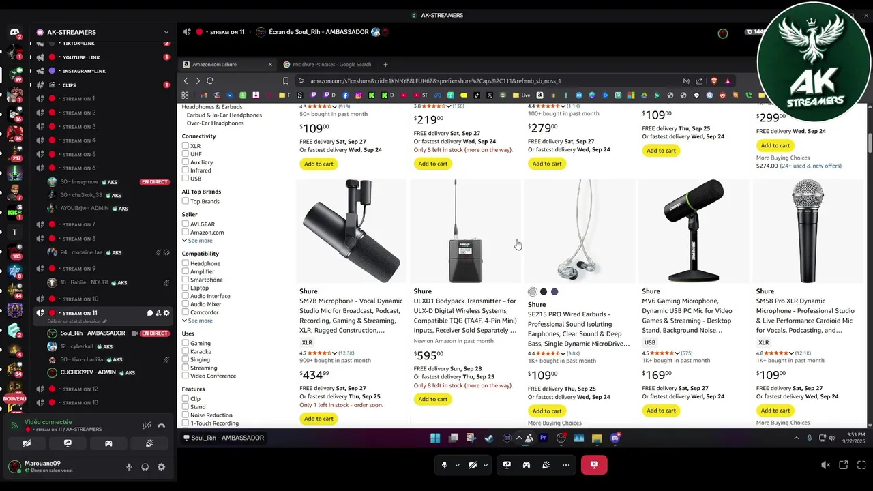The image size is (873, 491).
Task: Open Premiere Pro from streamed taskbar
Action: (544, 438)
